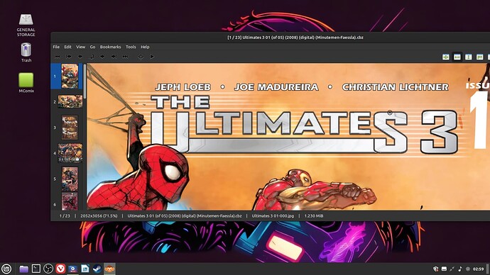Viewport: 490px width, 275px height.
Task: Switch to fit height zoom mode
Action: pos(468,57)
